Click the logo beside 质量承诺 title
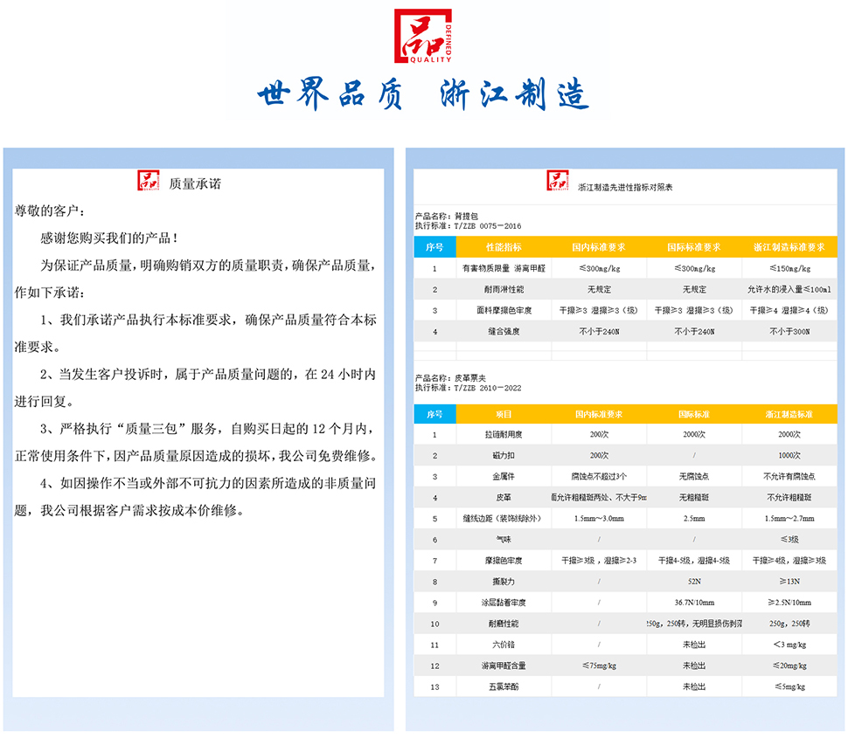 pos(149,181)
